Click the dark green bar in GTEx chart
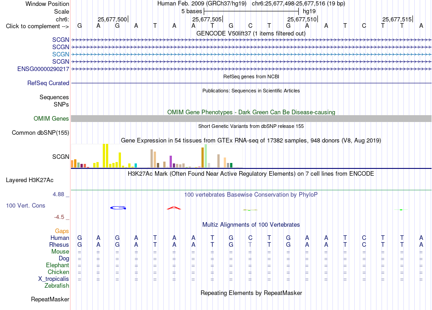Viewport: 432px width, 310px height. 231,165
